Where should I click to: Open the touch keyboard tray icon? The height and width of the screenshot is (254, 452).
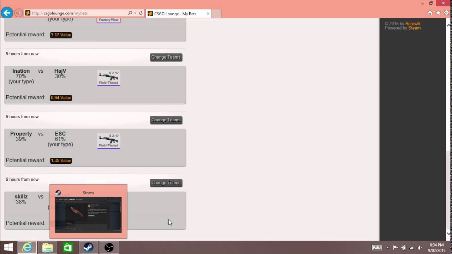click(377, 248)
